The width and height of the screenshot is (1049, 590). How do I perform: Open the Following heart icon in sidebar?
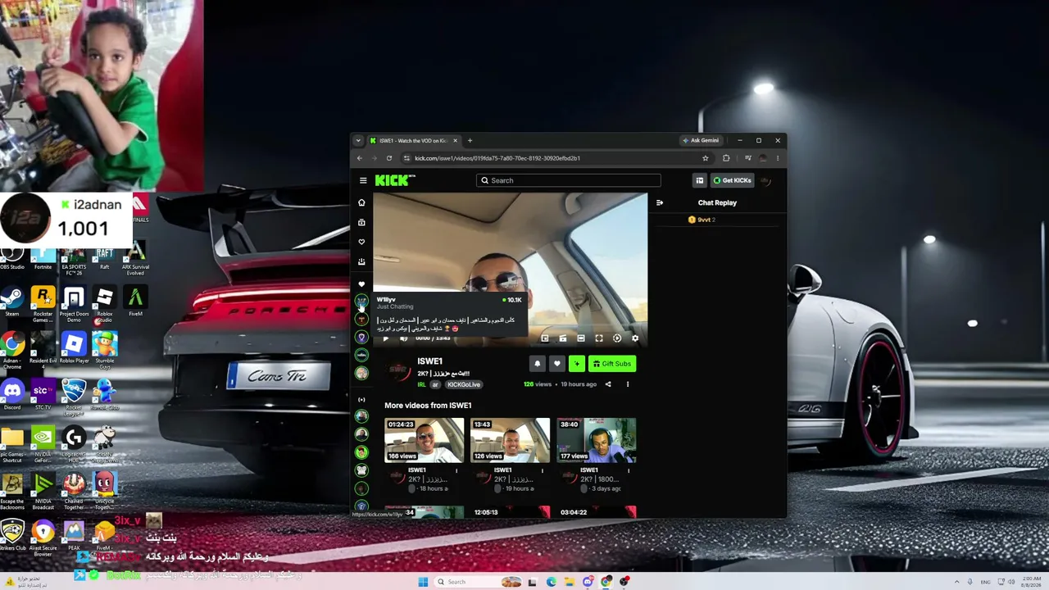[361, 242]
